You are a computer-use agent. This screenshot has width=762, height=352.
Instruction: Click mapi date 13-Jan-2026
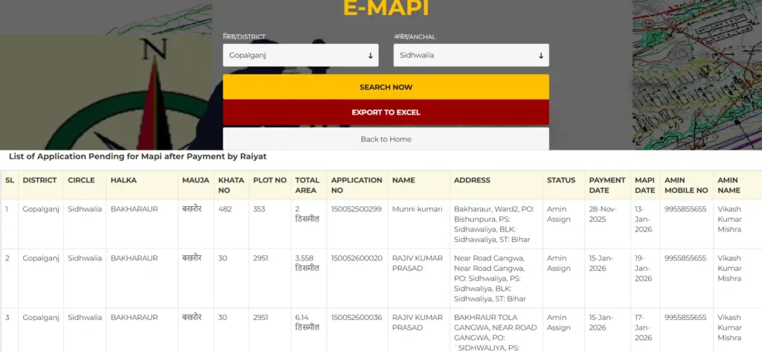coord(644,219)
